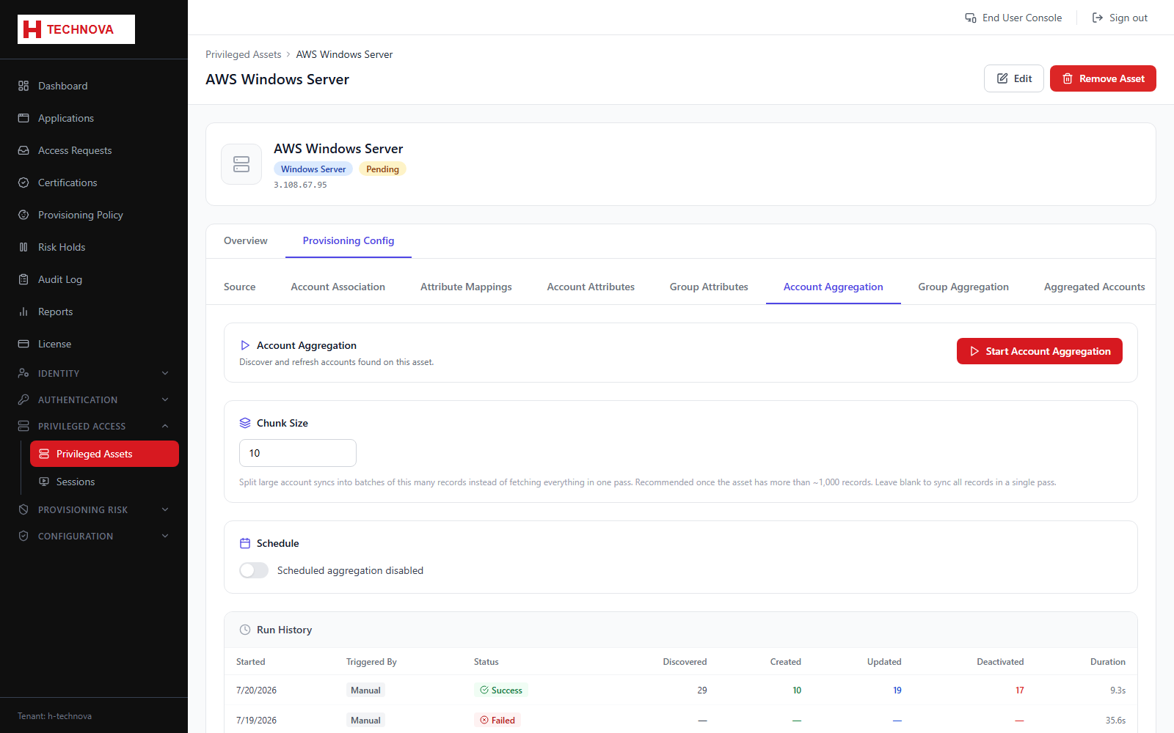Click Start Account Aggregation button
The image size is (1174, 733).
tap(1040, 351)
